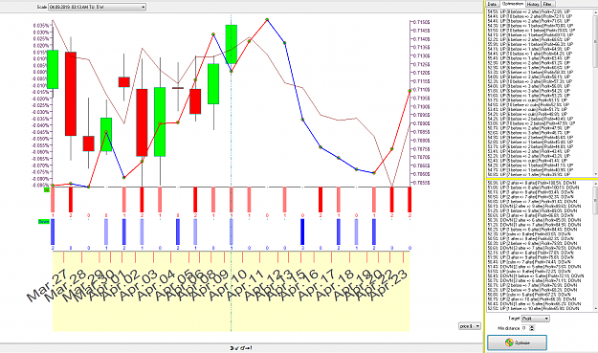Go to the Filter tab

tap(547, 4)
